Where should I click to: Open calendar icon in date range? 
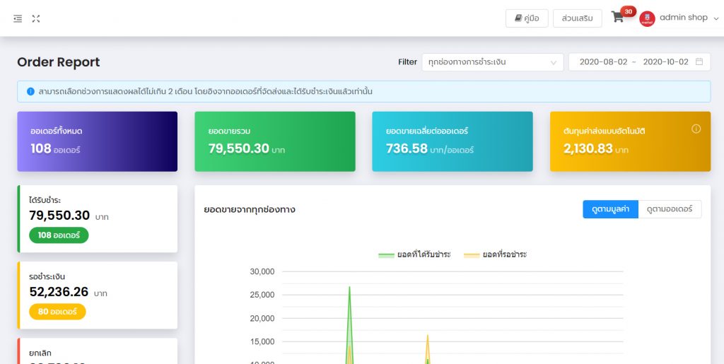pos(699,61)
